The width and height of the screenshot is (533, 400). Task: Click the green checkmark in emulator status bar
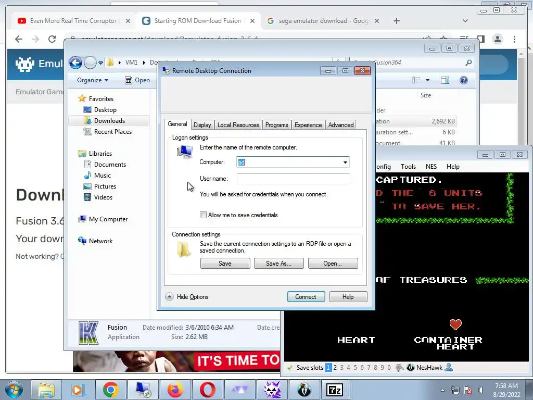click(289, 368)
